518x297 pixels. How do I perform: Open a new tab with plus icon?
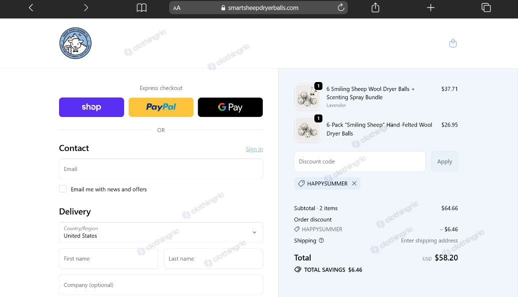pyautogui.click(x=430, y=7)
